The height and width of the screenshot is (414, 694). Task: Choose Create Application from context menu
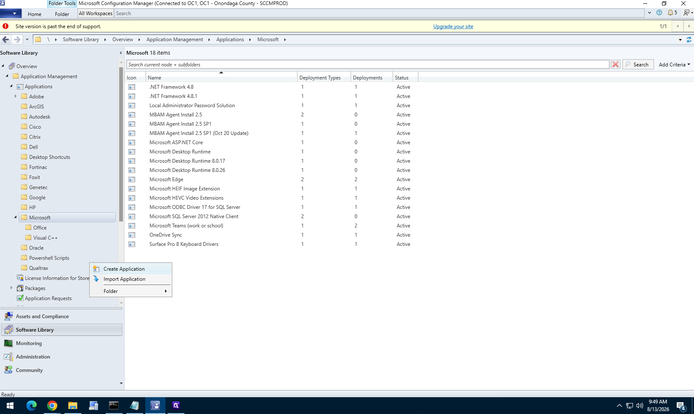pyautogui.click(x=131, y=269)
